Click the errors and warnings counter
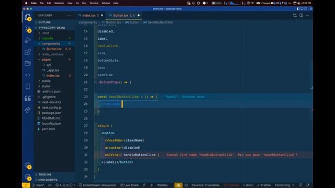This screenshot has width=335, height=188. 65,185
